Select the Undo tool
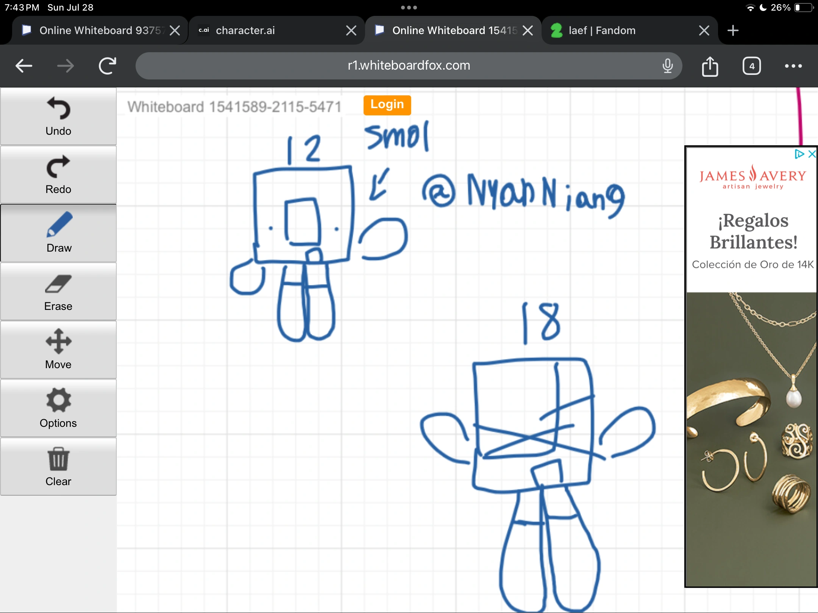Image resolution: width=818 pixels, height=613 pixels. pyautogui.click(x=58, y=116)
